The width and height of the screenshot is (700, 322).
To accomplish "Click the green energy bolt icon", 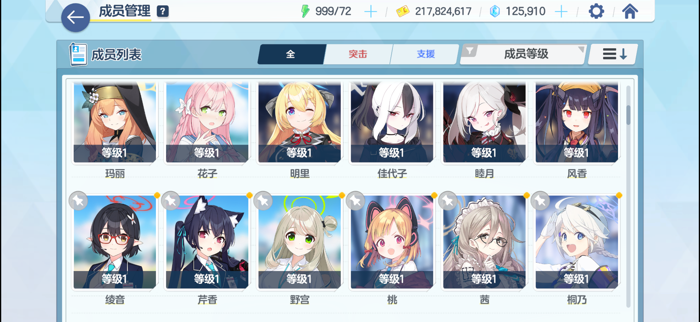I will [305, 11].
